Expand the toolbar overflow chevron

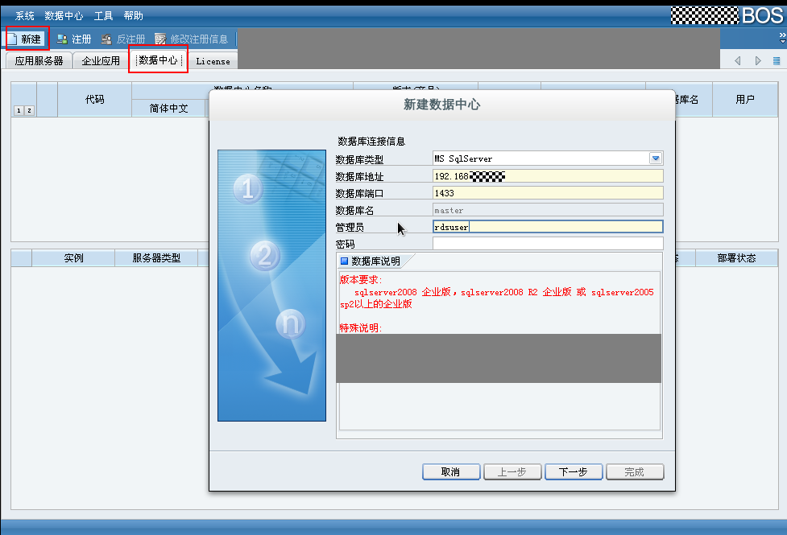tap(782, 38)
